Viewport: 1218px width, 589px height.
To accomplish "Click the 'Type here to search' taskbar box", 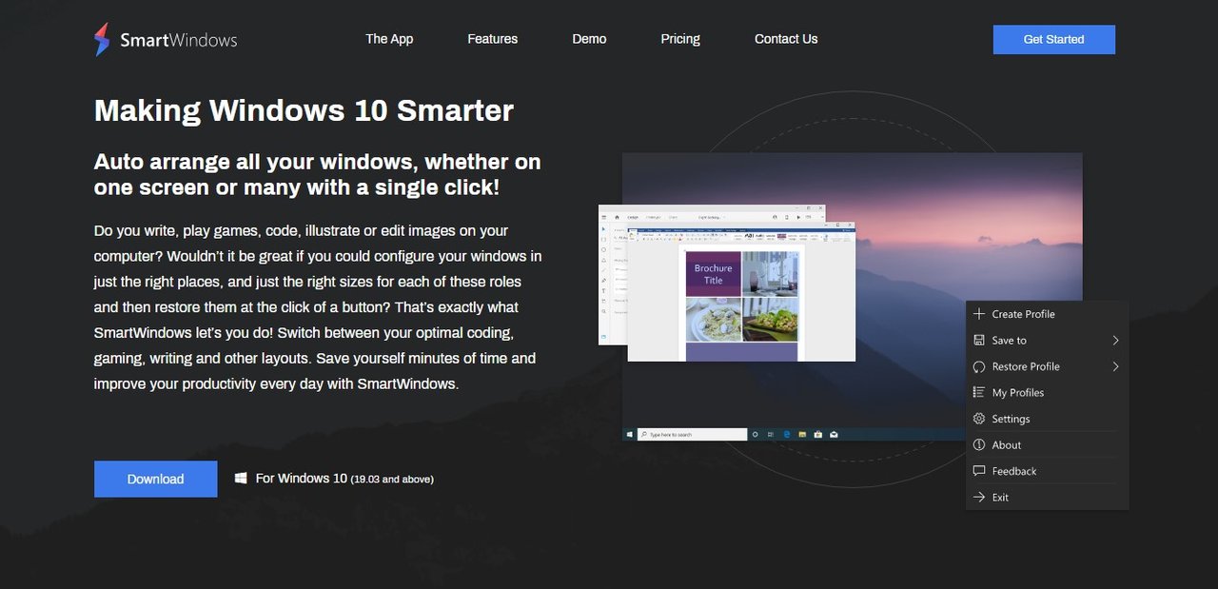I will tap(692, 434).
